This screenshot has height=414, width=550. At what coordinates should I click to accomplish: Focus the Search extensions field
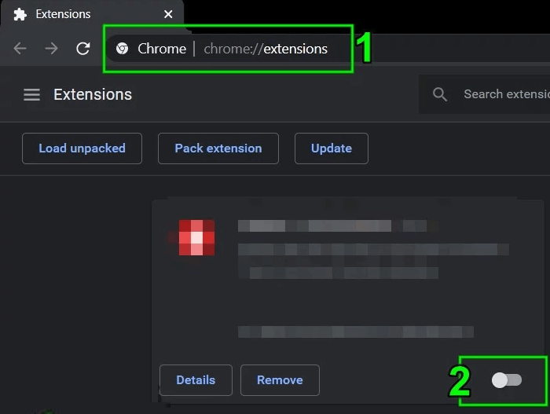485,94
